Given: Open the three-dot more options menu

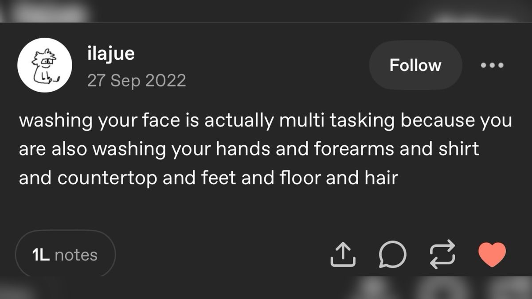Looking at the screenshot, I should (492, 65).
